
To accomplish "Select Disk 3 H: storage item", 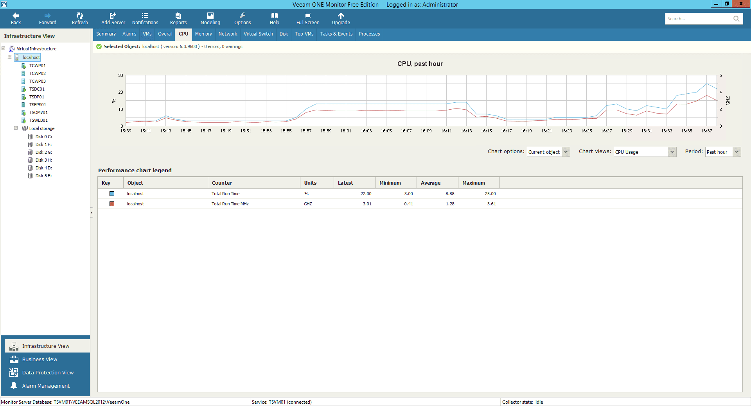I will (x=44, y=160).
